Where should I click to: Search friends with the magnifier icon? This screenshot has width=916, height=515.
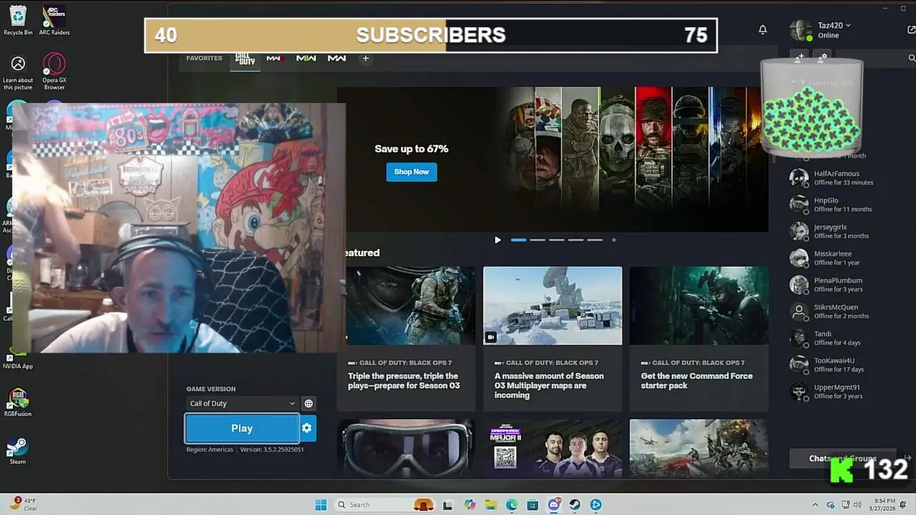(912, 58)
